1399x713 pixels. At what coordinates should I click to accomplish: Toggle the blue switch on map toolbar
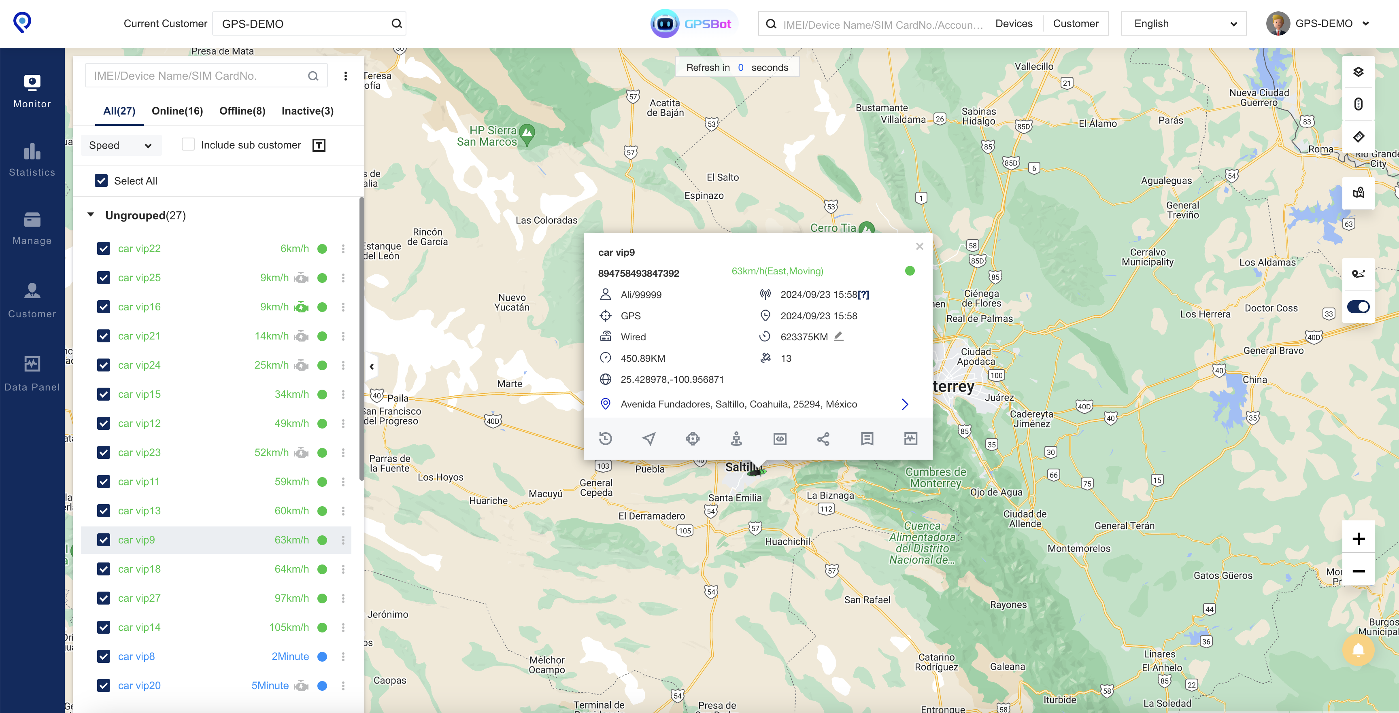pos(1358,307)
